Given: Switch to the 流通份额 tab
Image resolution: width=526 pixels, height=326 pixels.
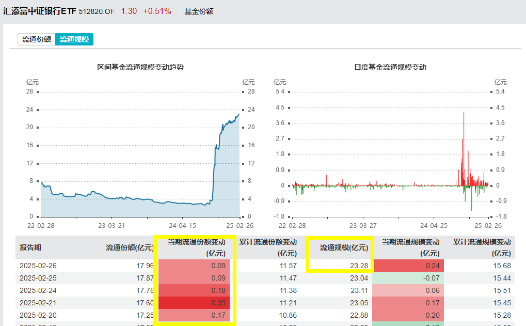Looking at the screenshot, I should [x=37, y=39].
